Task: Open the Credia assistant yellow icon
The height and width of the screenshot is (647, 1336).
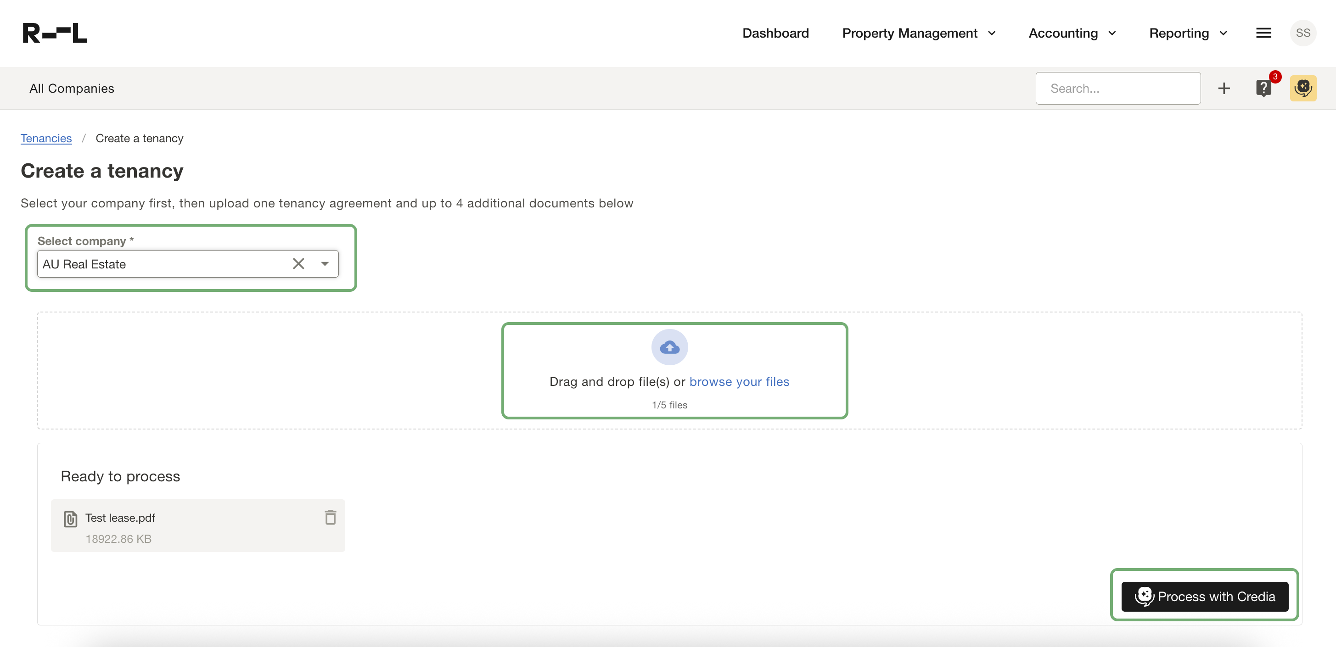Action: click(x=1303, y=88)
